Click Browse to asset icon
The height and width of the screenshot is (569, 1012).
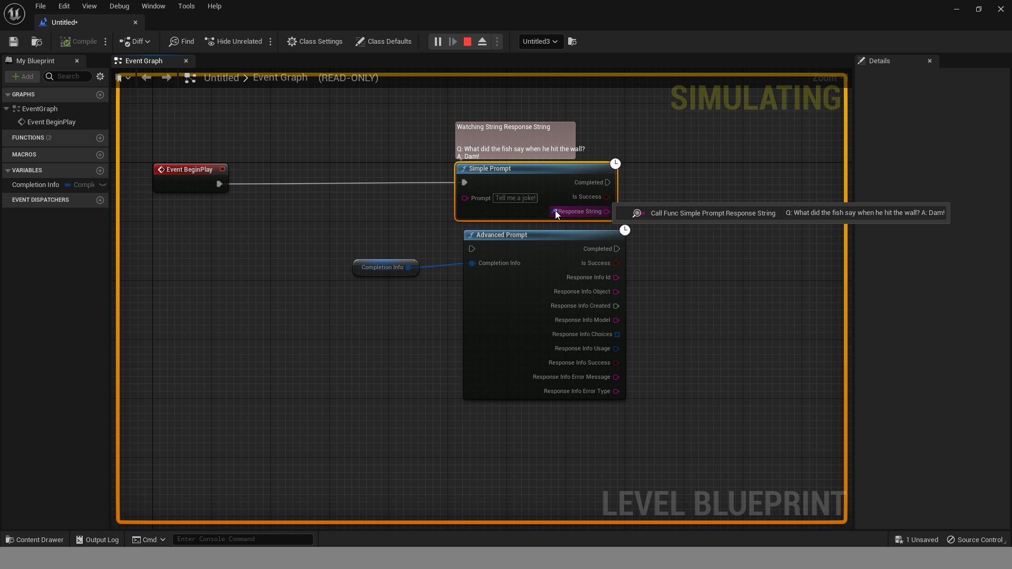36,42
